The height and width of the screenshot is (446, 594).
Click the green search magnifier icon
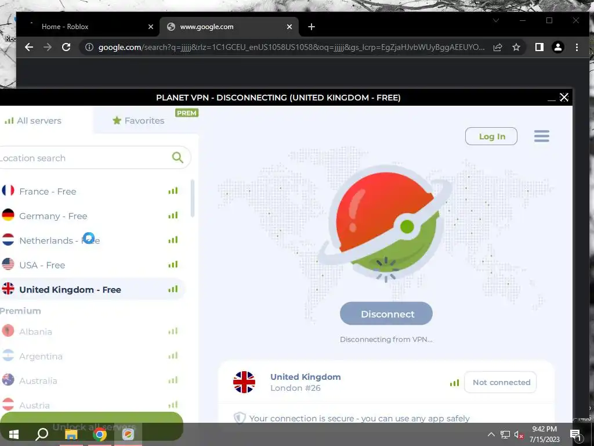pyautogui.click(x=178, y=157)
